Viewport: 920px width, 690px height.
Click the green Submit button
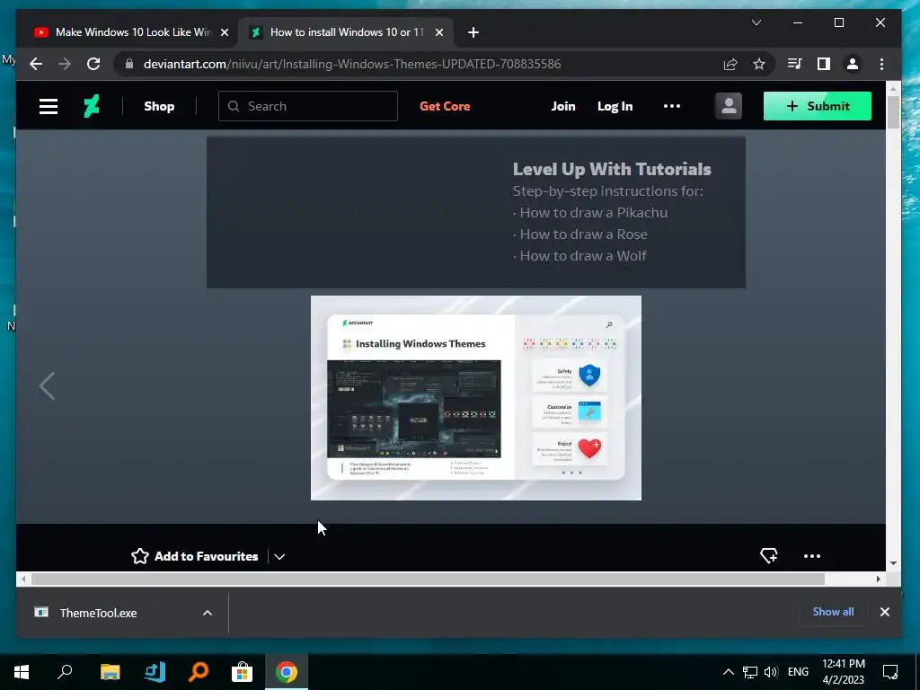818,106
